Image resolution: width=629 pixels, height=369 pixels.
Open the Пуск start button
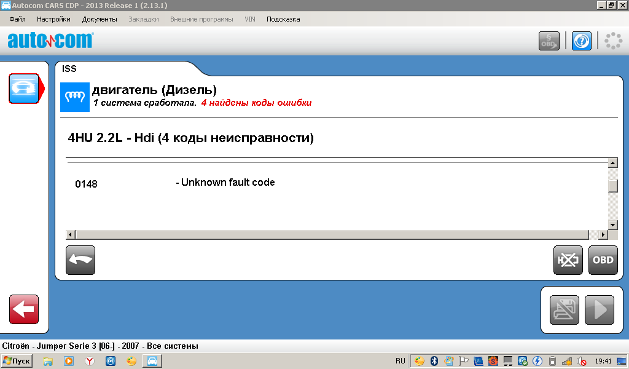coord(17,361)
